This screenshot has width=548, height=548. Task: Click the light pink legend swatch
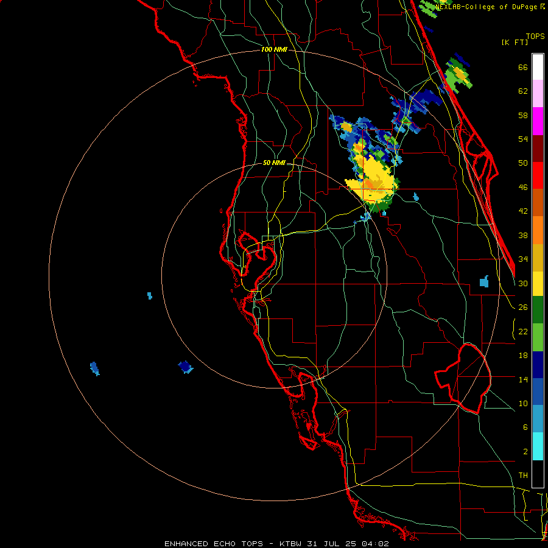(x=538, y=94)
